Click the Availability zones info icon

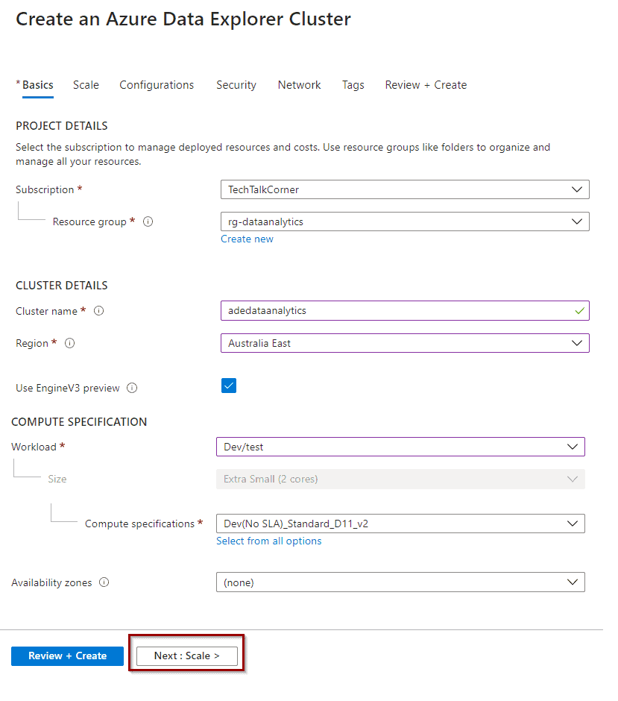(x=104, y=582)
